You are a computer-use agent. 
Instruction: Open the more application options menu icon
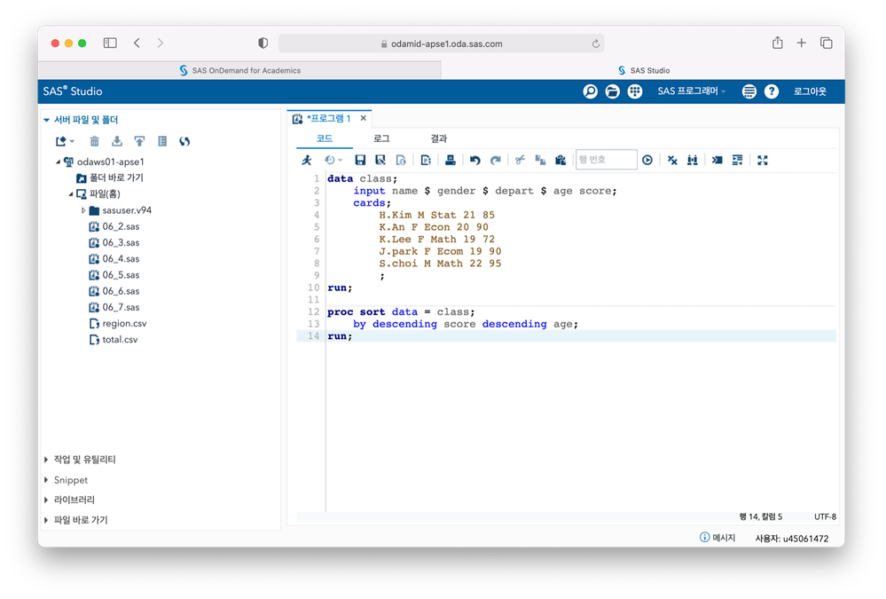pyautogui.click(x=749, y=91)
